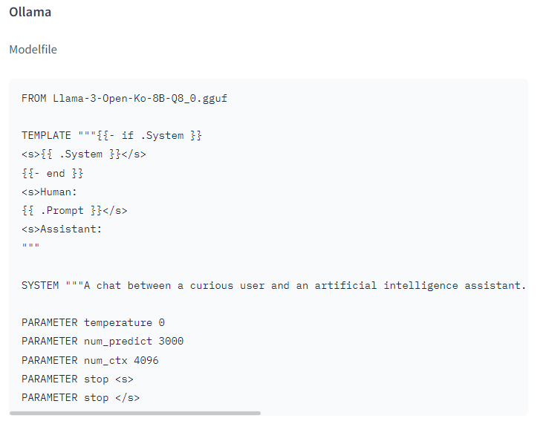Click the closing triple quotes line
The image size is (549, 424).
point(30,246)
